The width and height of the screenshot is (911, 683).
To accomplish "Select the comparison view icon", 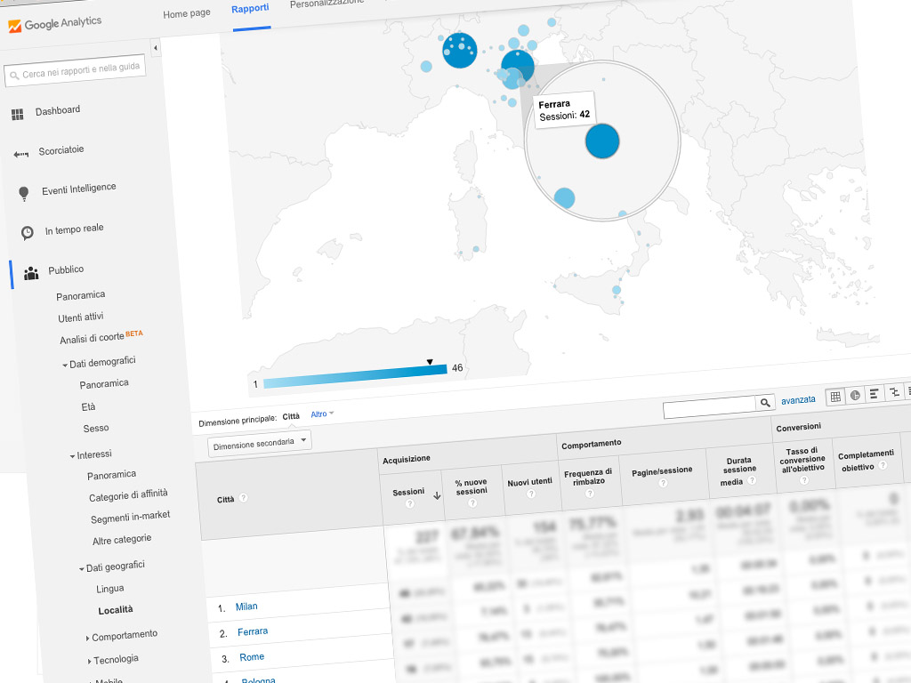I will pyautogui.click(x=893, y=393).
